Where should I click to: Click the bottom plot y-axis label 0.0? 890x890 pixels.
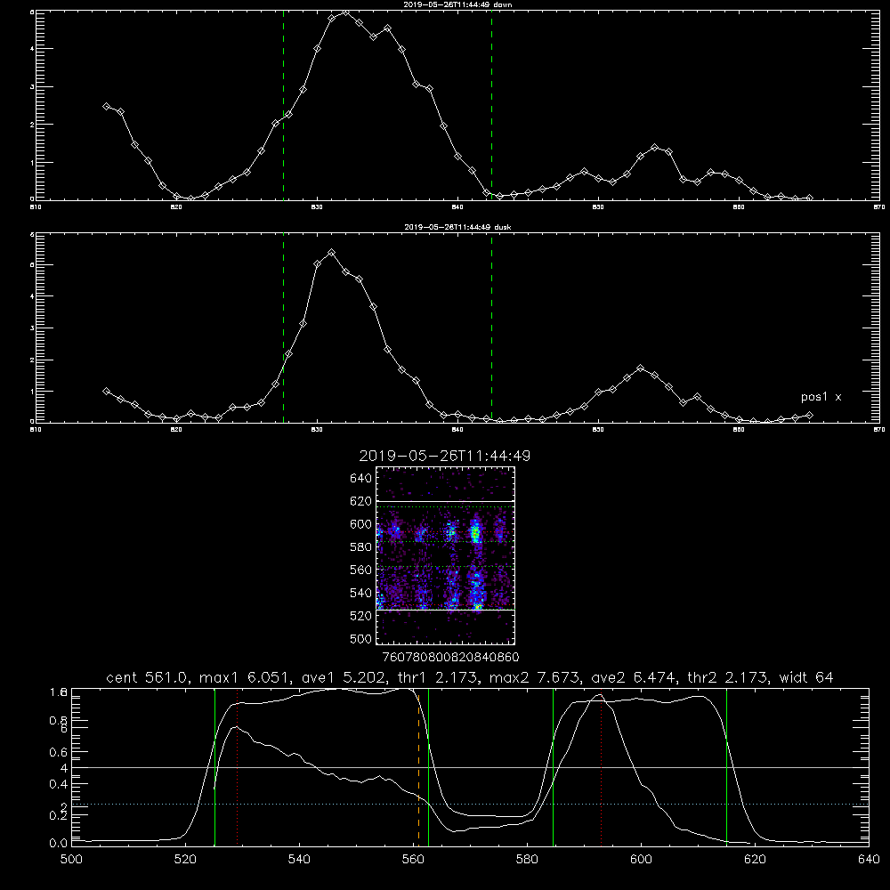click(x=58, y=843)
